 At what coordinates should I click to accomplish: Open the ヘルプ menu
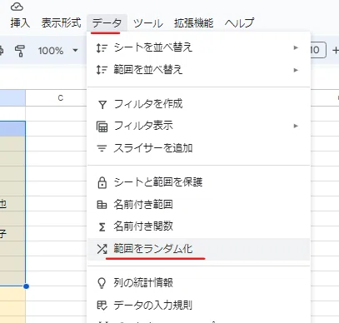(x=239, y=22)
